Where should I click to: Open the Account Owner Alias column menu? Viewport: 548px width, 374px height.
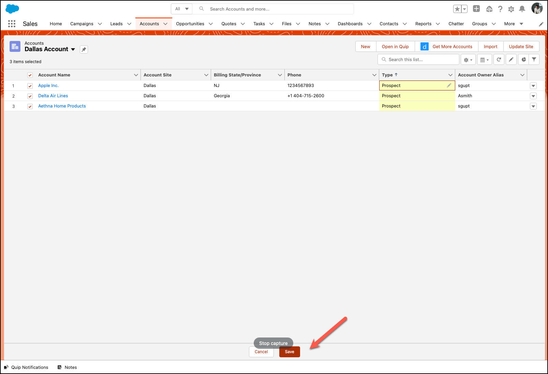point(522,75)
